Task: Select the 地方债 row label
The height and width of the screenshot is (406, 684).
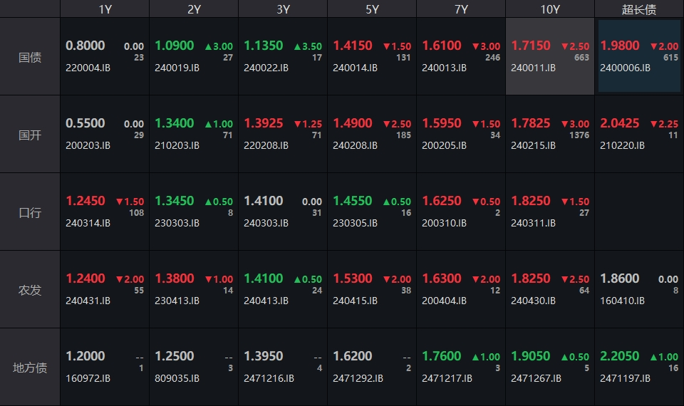Action: point(30,368)
